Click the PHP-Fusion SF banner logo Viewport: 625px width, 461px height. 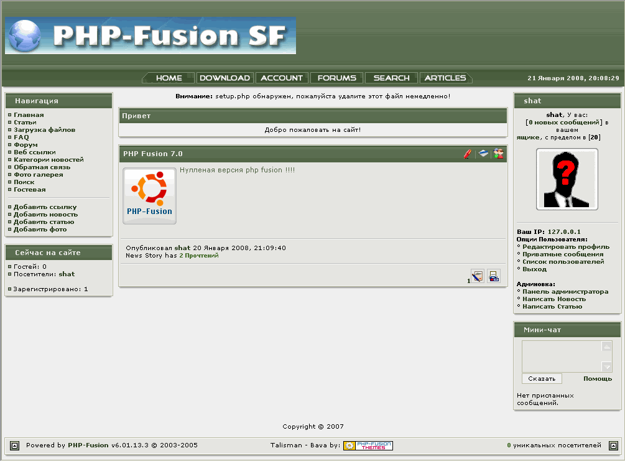click(150, 35)
